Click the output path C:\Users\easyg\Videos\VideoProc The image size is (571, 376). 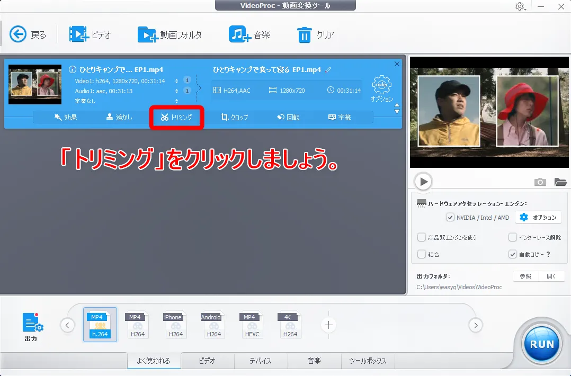pos(459,287)
